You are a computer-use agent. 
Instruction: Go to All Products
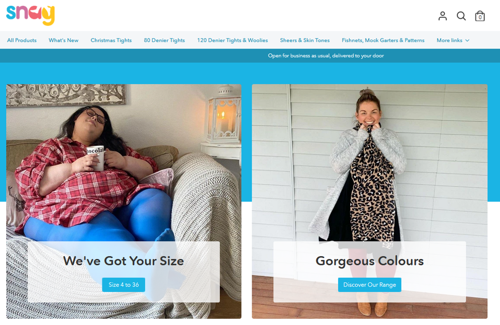click(x=22, y=40)
